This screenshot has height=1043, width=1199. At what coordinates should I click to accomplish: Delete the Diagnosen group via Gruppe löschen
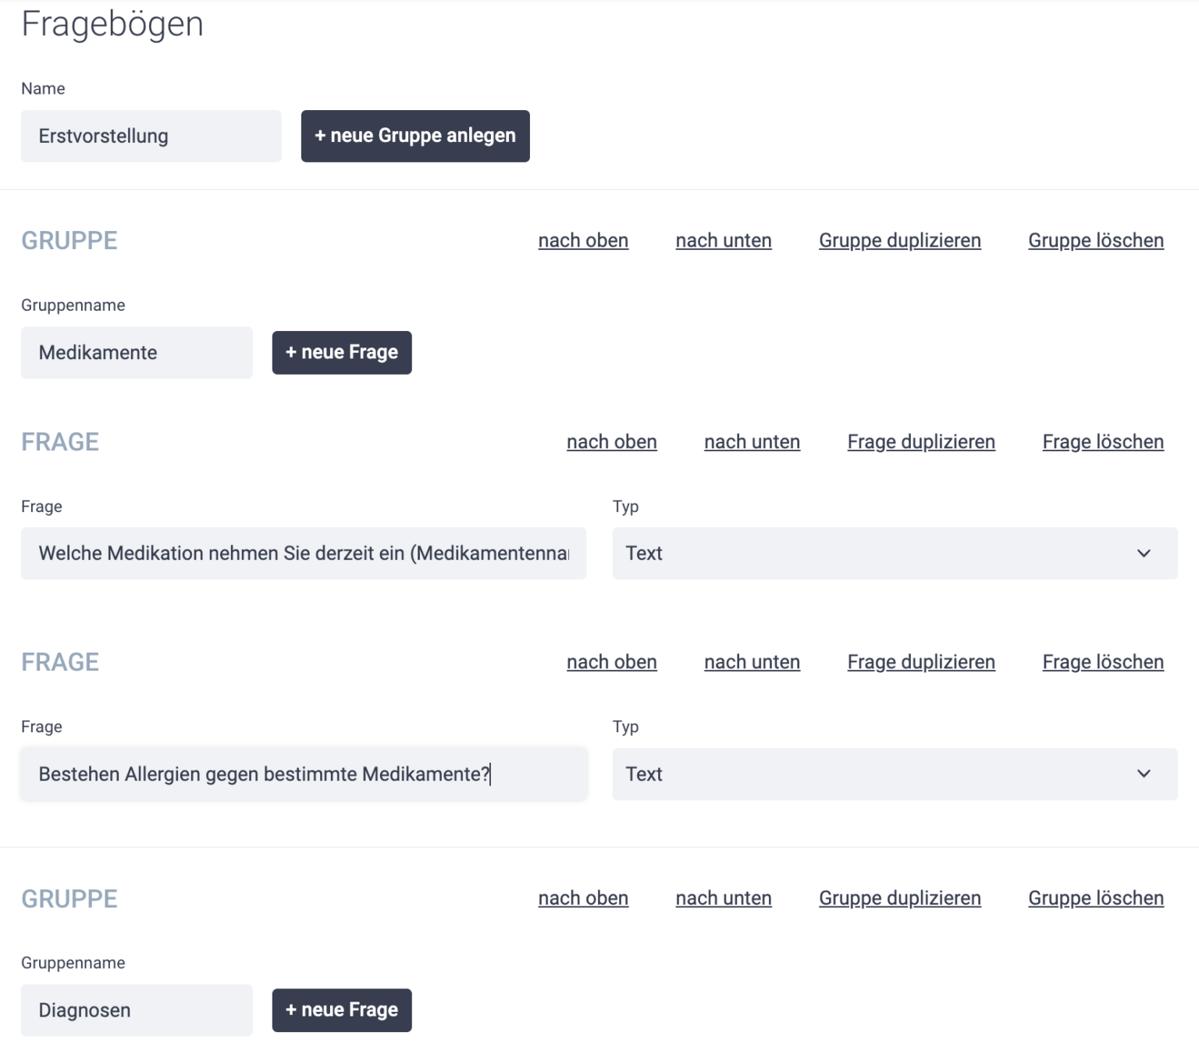[x=1095, y=898]
